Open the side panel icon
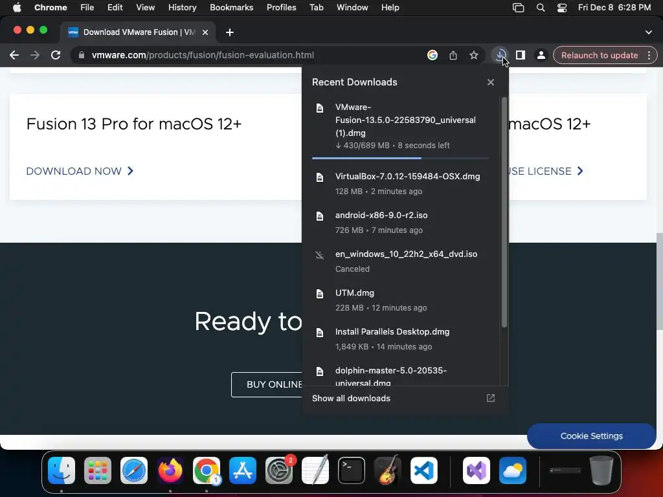 [521, 55]
